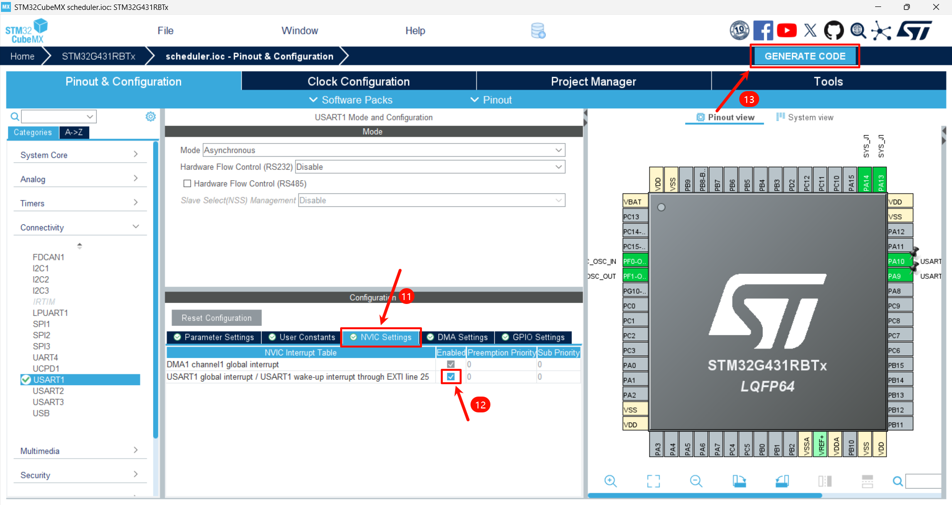Image resolution: width=952 pixels, height=505 pixels.
Task: Open the Software Packs dropdown menu
Action: [x=351, y=100]
